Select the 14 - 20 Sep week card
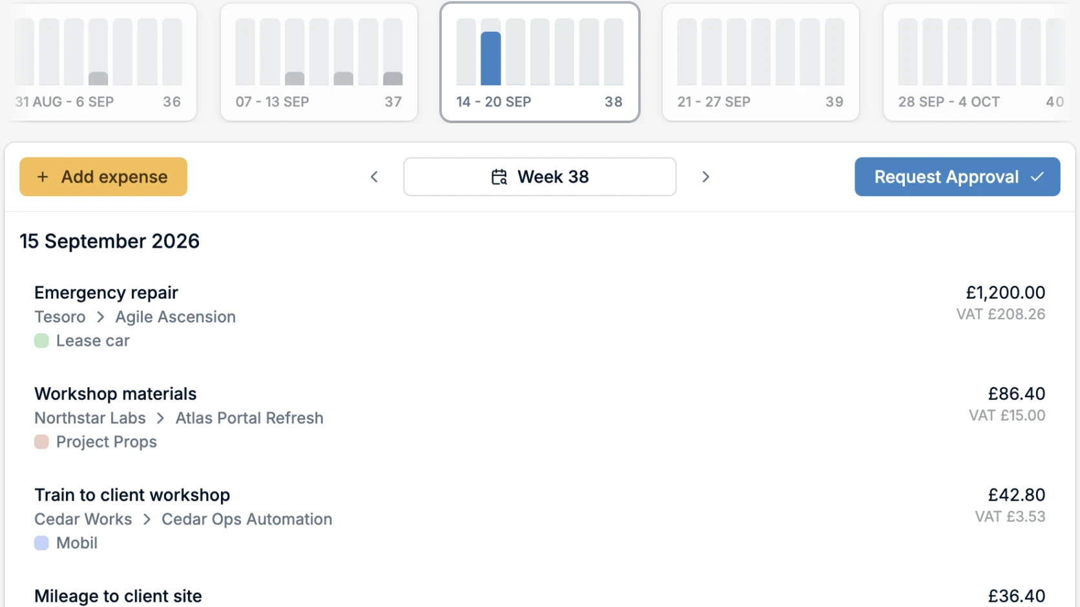Image resolution: width=1080 pixels, height=607 pixels. (540, 63)
